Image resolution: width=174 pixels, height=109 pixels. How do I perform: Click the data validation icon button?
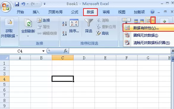point(148,20)
